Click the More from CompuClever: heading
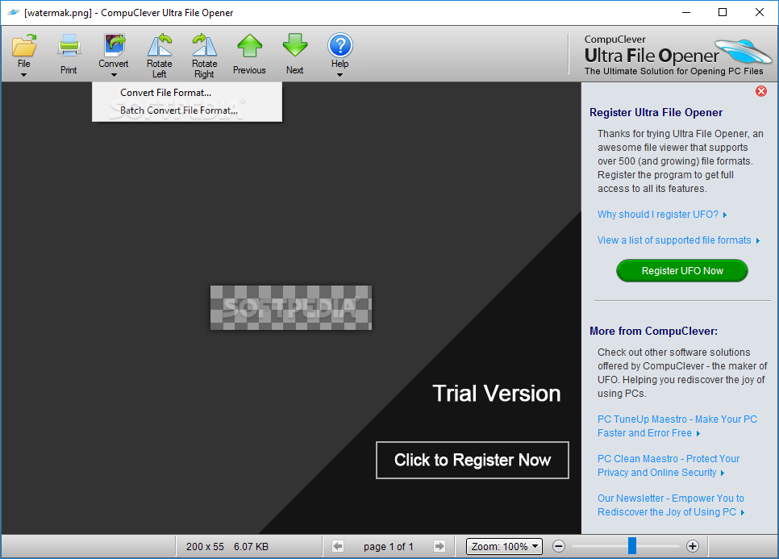Screen dimensions: 779x559 (653, 331)
